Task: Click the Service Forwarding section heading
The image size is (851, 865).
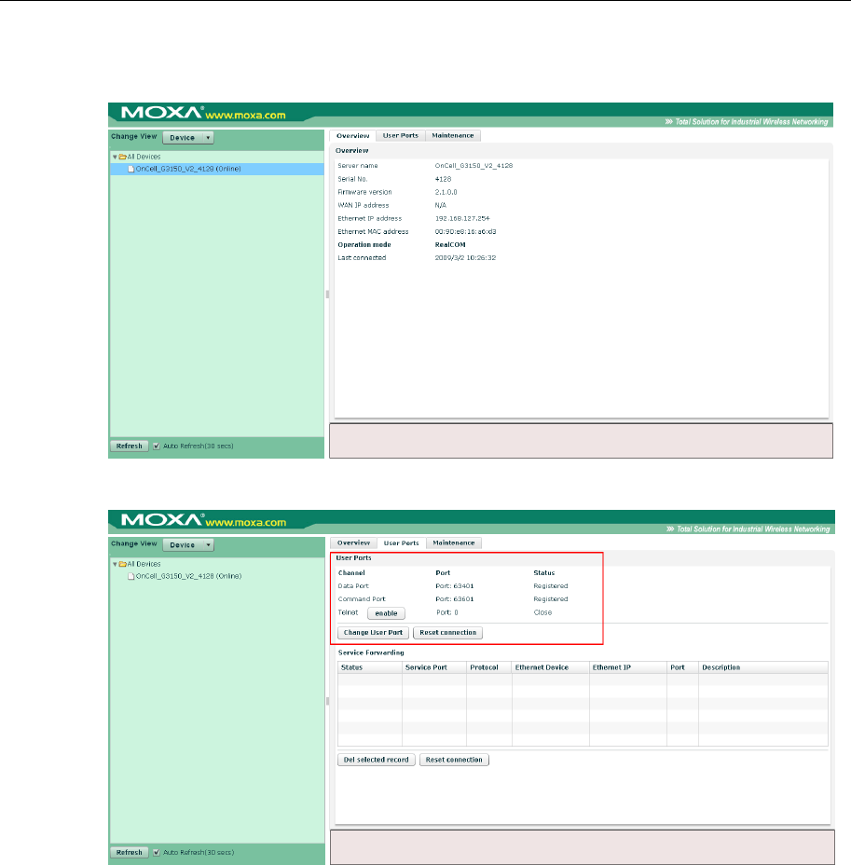Action: point(371,652)
